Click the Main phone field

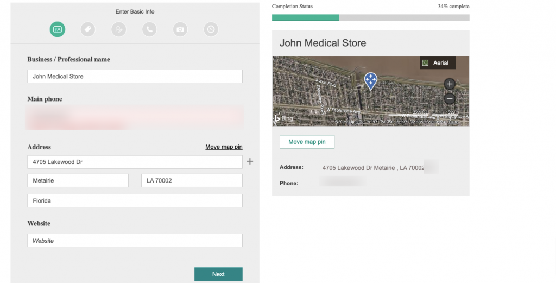click(x=135, y=117)
